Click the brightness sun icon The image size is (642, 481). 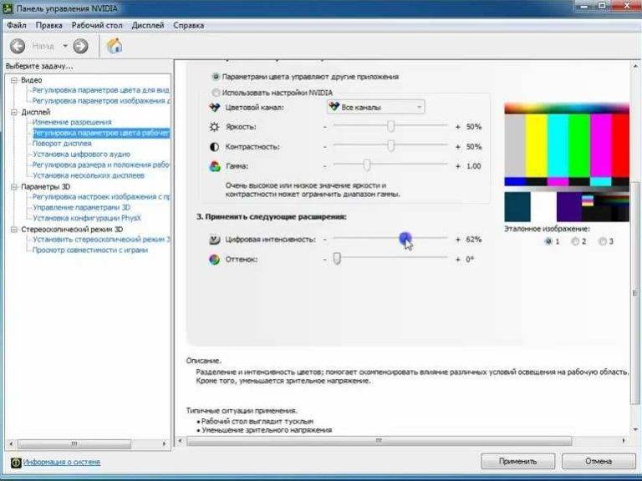pyautogui.click(x=214, y=127)
